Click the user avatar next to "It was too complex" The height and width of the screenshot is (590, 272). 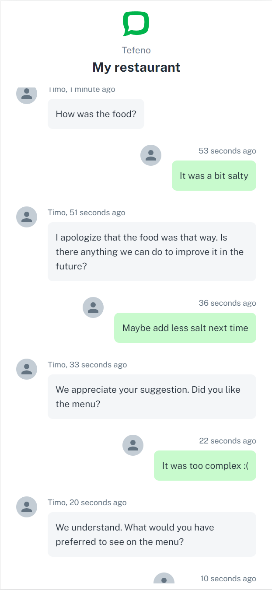point(133,445)
